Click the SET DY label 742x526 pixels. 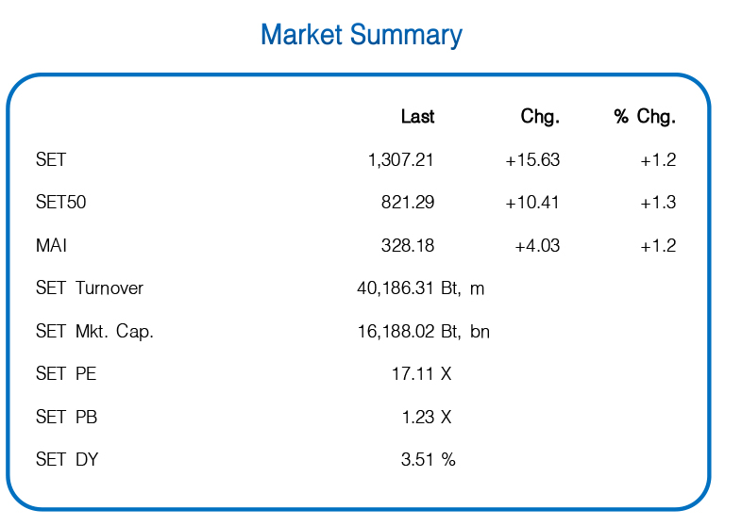[67, 460]
